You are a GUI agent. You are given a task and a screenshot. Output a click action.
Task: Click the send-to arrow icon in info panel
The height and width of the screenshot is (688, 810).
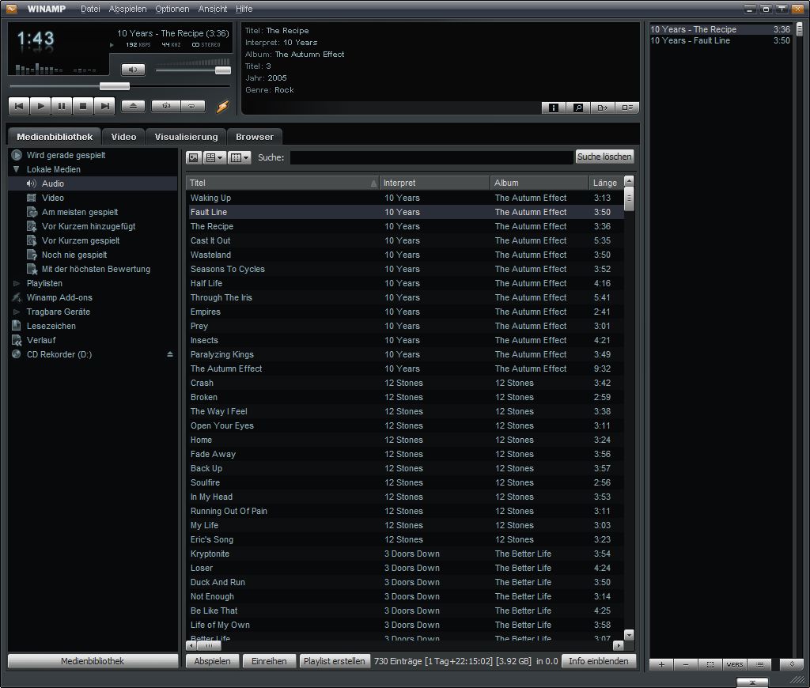(x=602, y=108)
